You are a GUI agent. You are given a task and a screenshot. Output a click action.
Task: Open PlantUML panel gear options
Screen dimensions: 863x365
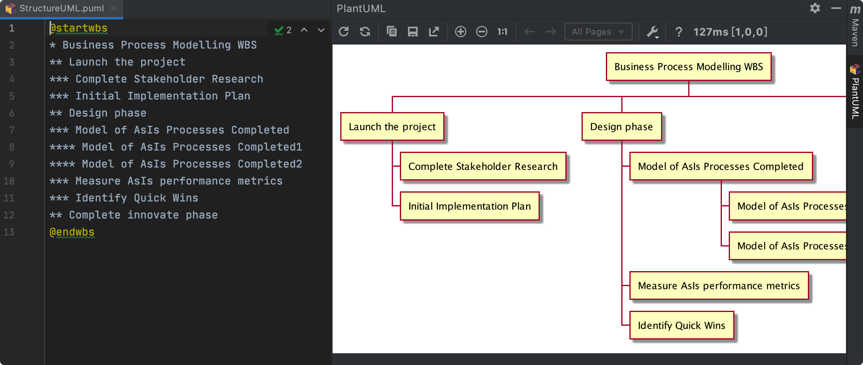[815, 8]
